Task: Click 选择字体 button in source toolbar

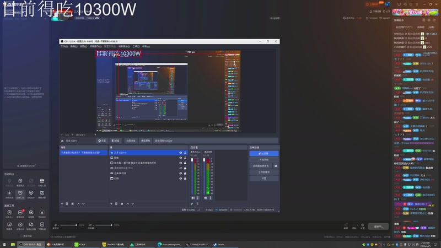Action: click(131, 141)
